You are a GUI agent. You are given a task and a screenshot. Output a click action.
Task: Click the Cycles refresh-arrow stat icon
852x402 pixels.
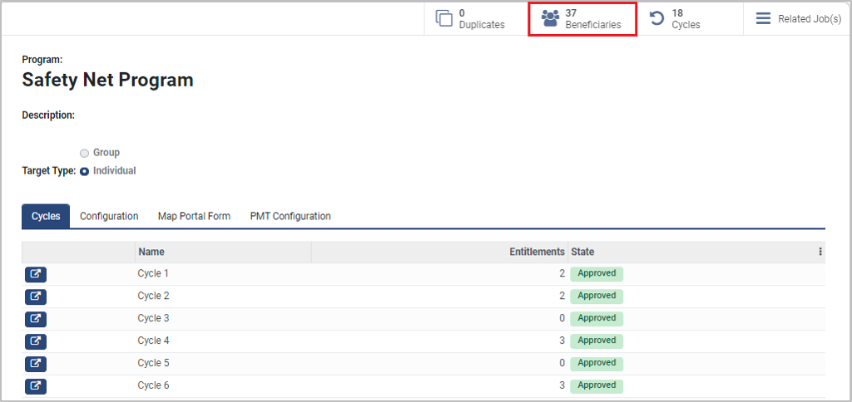tap(656, 18)
